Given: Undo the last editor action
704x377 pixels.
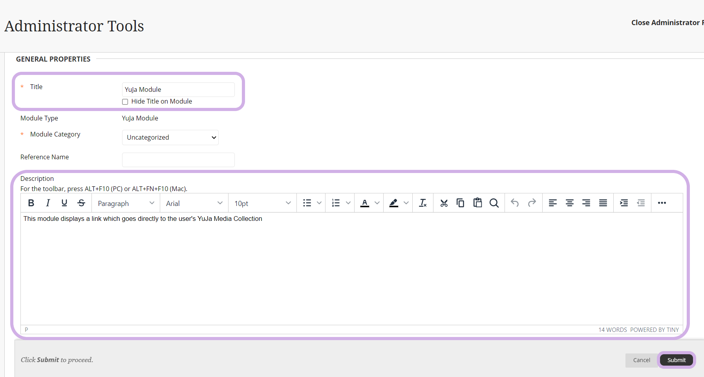Looking at the screenshot, I should point(515,203).
